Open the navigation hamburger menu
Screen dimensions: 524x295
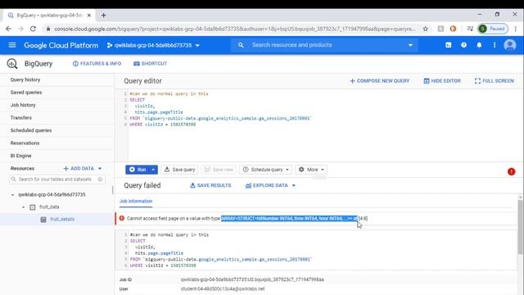point(12,45)
